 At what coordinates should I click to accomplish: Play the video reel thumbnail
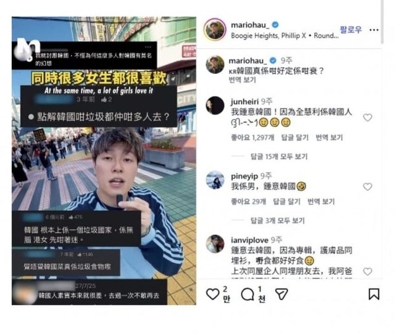click(104, 161)
